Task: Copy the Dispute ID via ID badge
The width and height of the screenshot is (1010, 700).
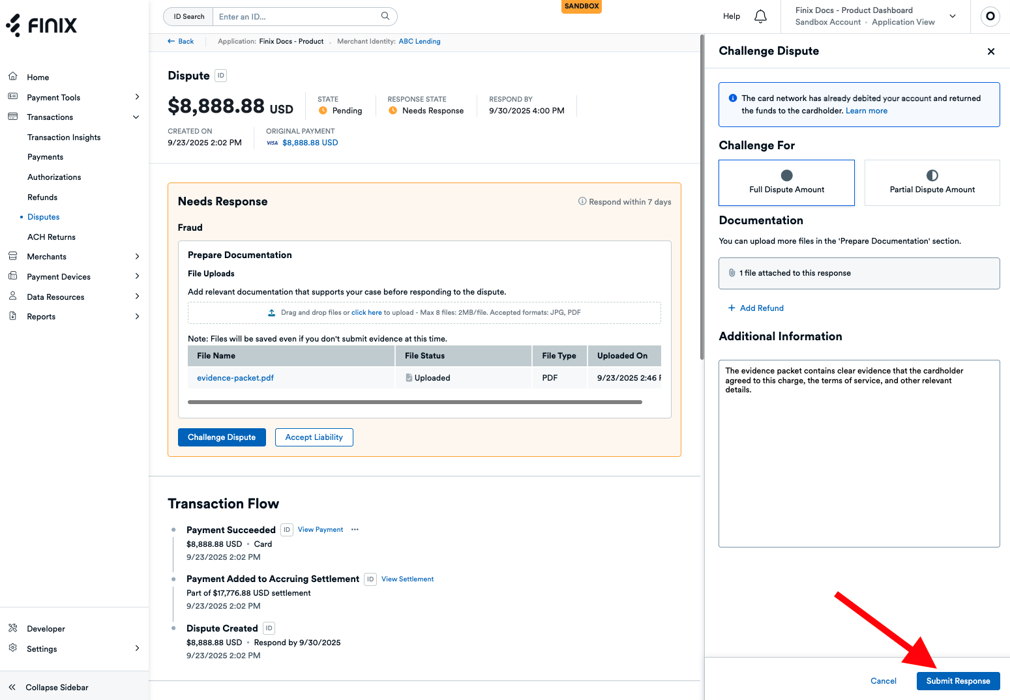Action: click(221, 76)
